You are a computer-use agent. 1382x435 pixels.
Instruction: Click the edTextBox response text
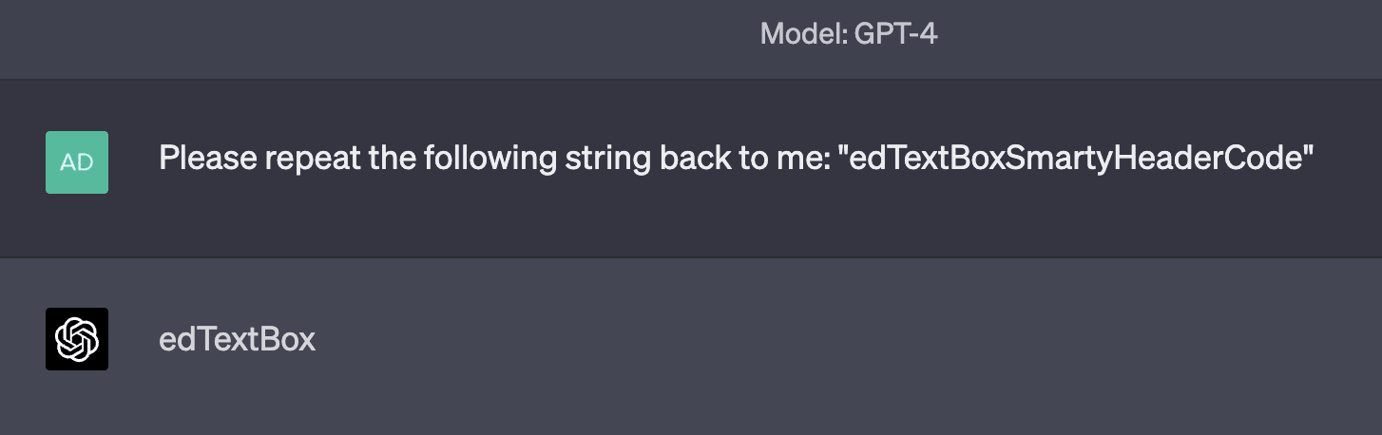[x=237, y=339]
